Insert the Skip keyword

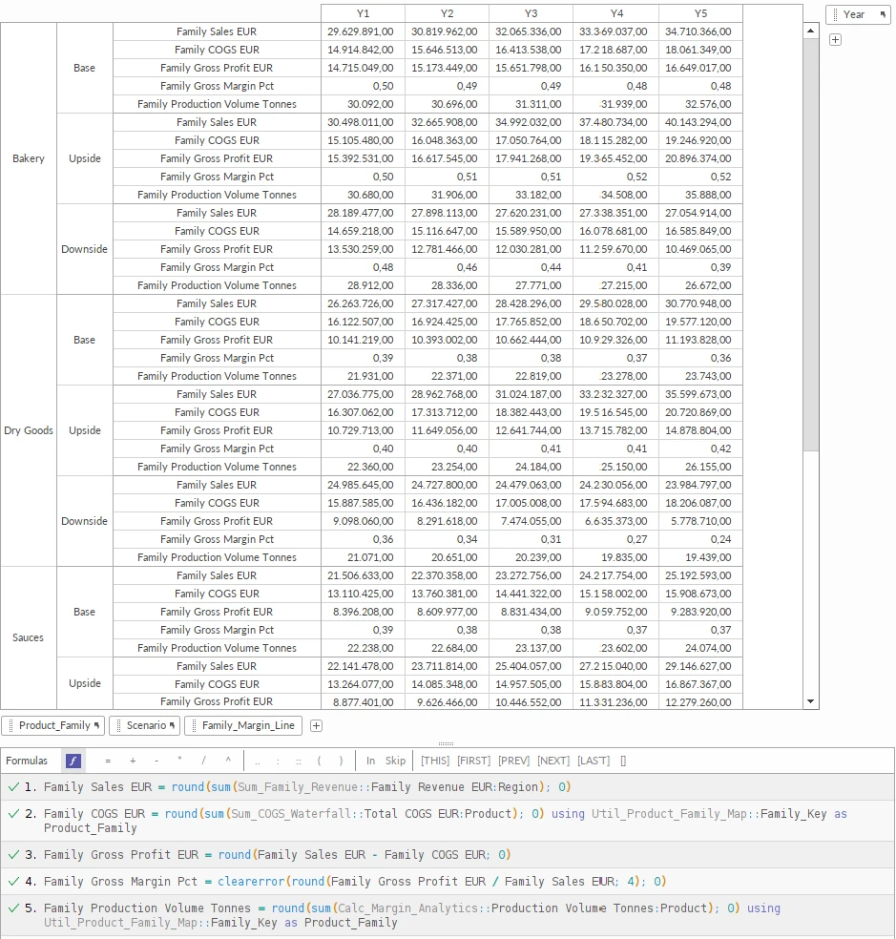point(395,761)
